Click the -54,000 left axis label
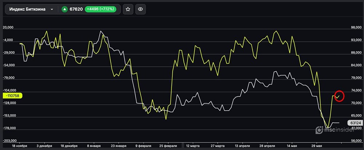 (x=9, y=65)
